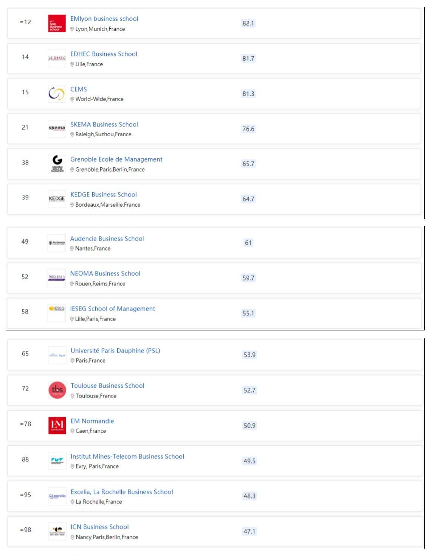The height and width of the screenshot is (555, 433).
Task: Open the Université Paris Dauphine (PSL) link
Action: 115,351
